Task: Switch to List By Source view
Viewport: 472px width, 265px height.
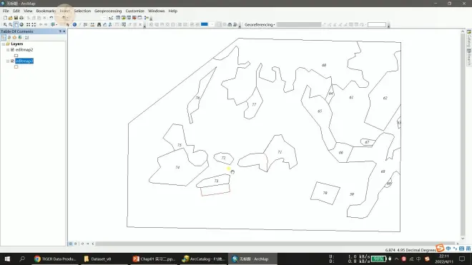Action: (9, 37)
